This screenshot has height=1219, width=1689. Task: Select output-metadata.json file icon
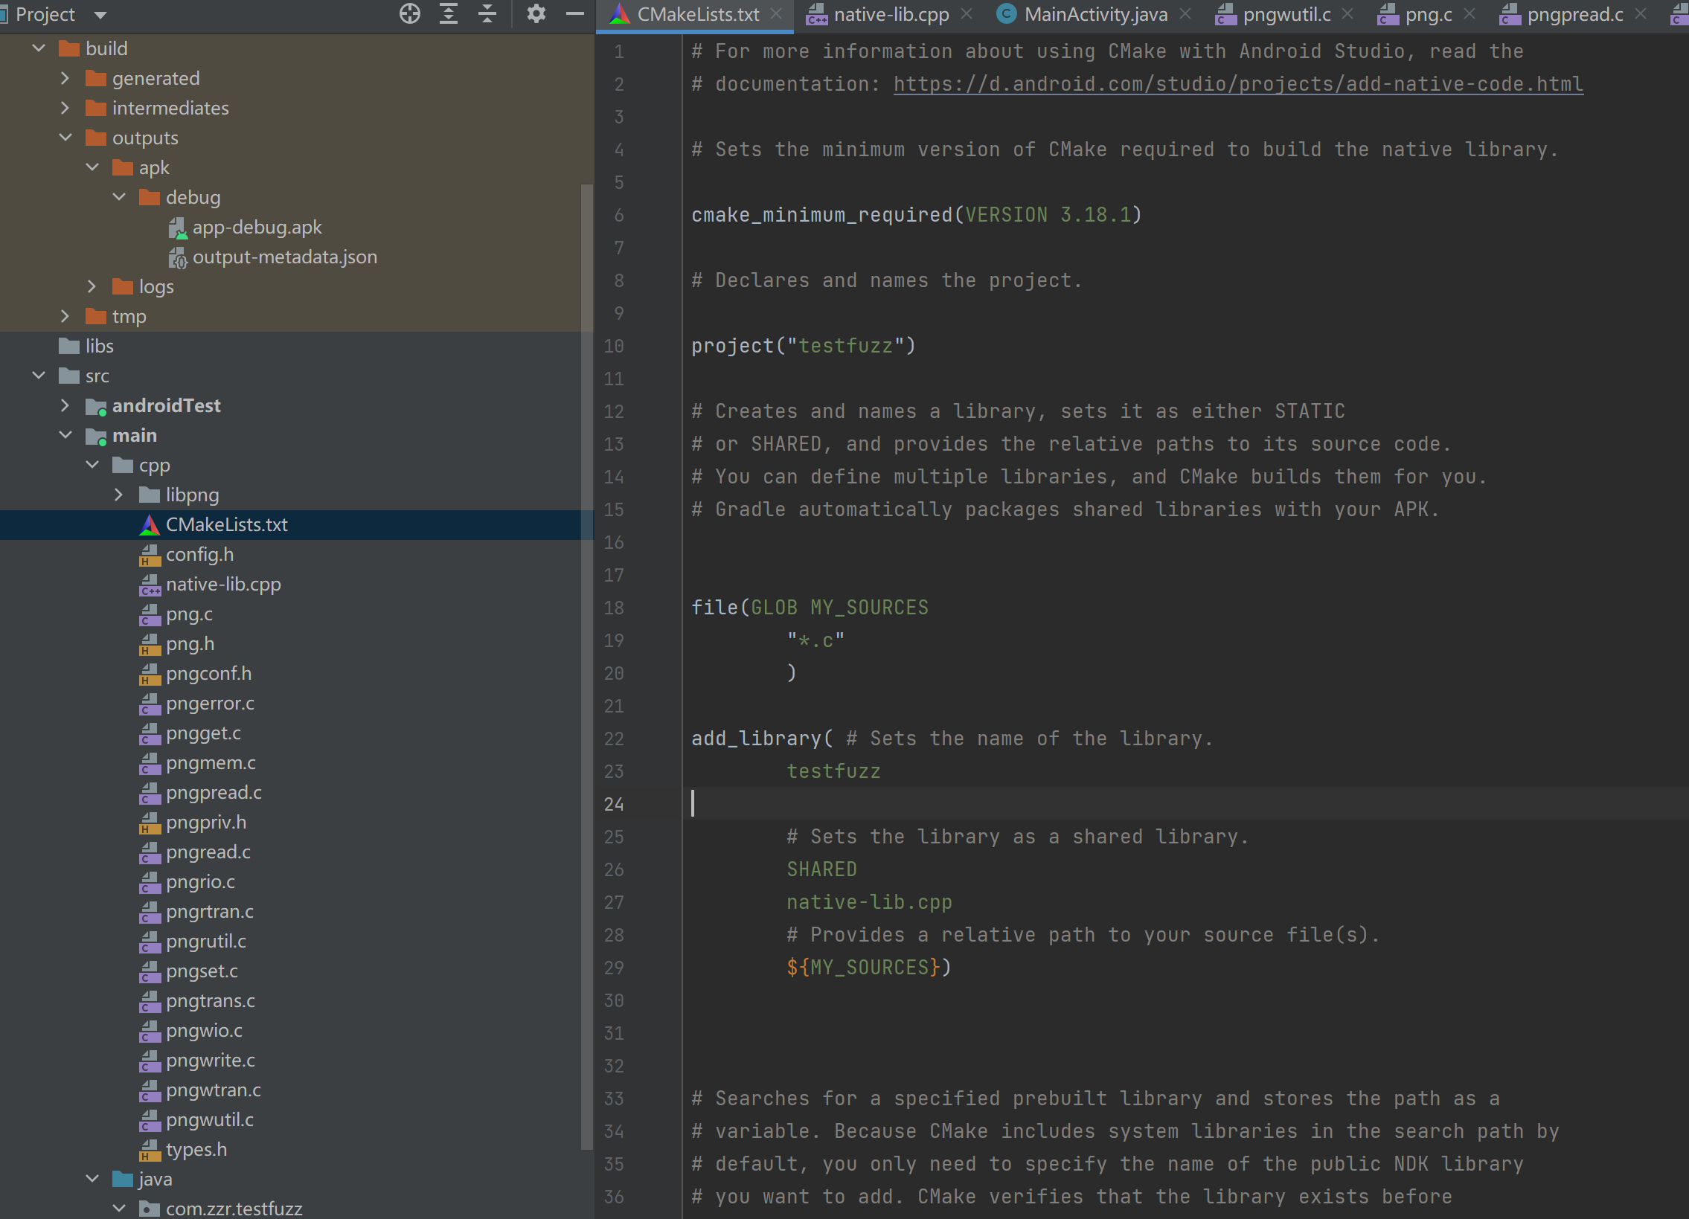[x=177, y=257]
